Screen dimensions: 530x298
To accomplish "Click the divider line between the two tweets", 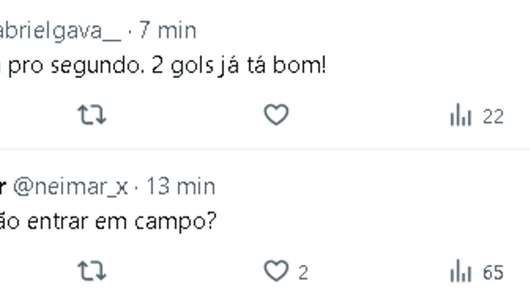I will click(x=265, y=149).
